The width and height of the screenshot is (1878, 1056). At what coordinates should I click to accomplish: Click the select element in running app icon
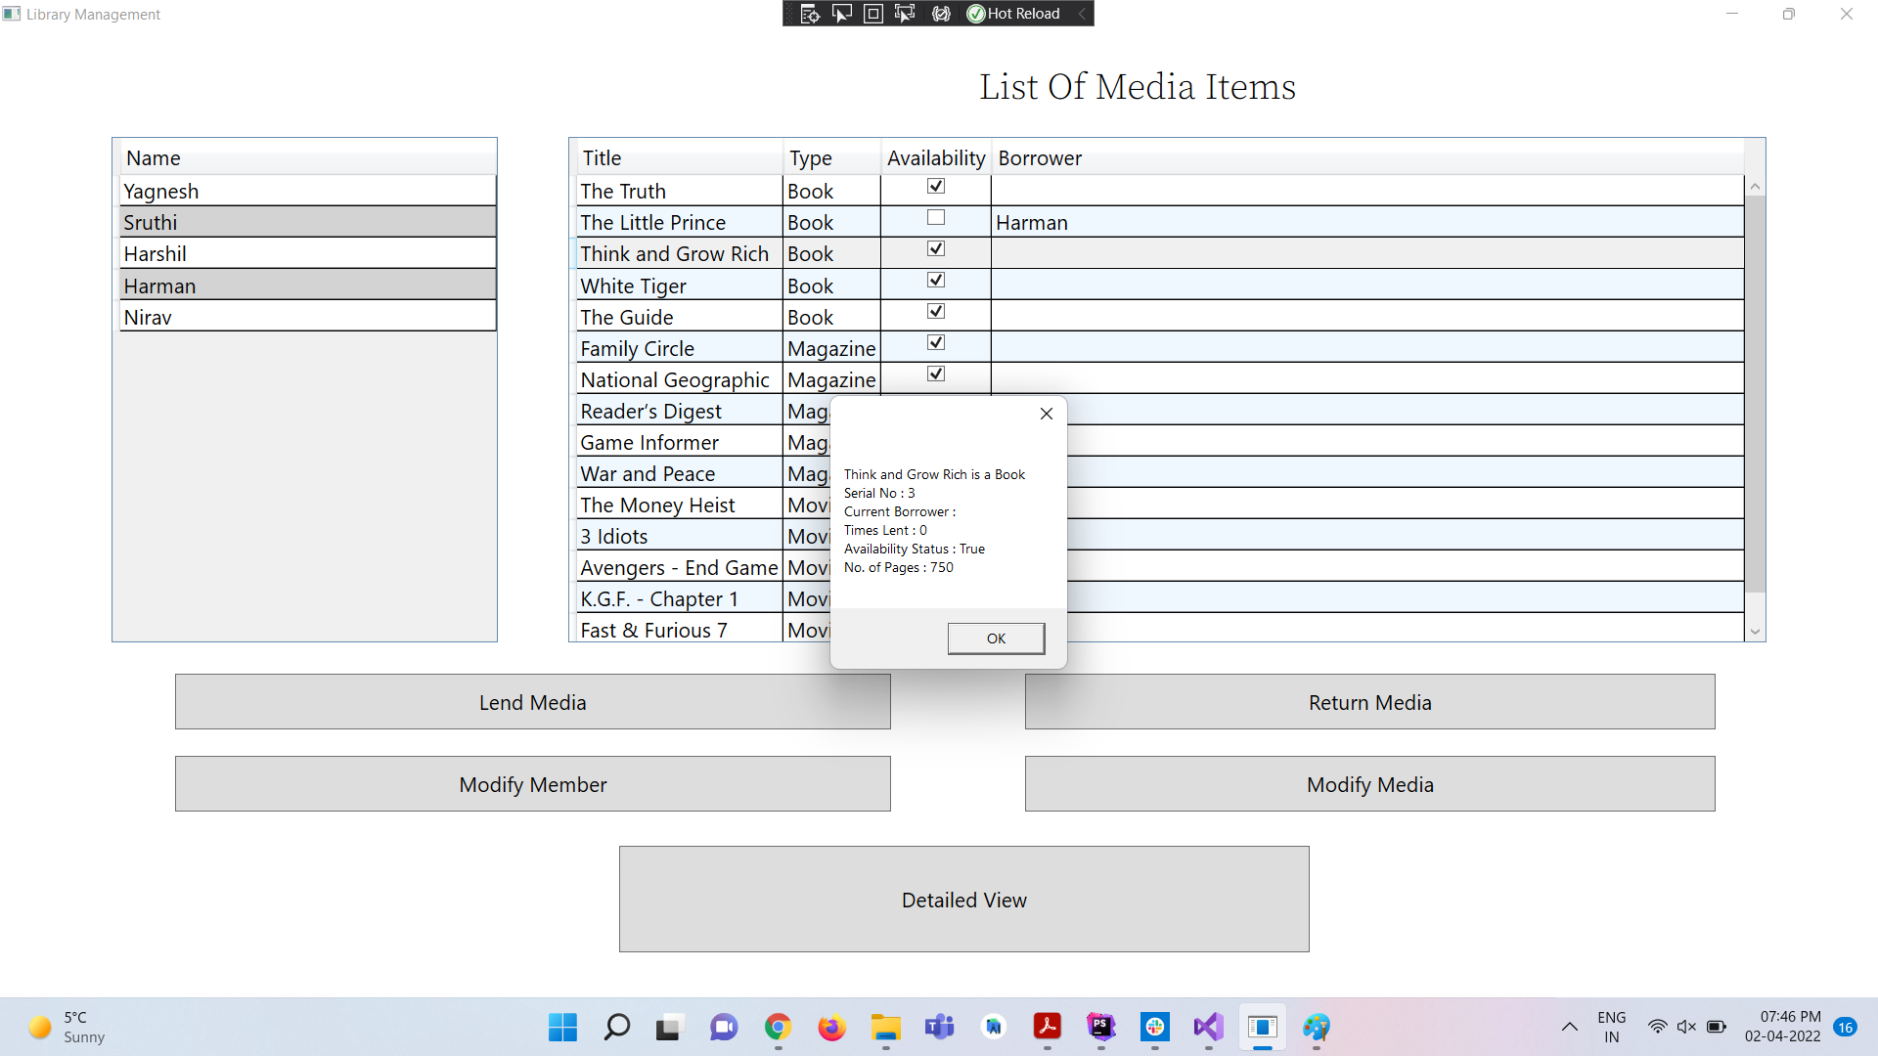click(x=904, y=13)
